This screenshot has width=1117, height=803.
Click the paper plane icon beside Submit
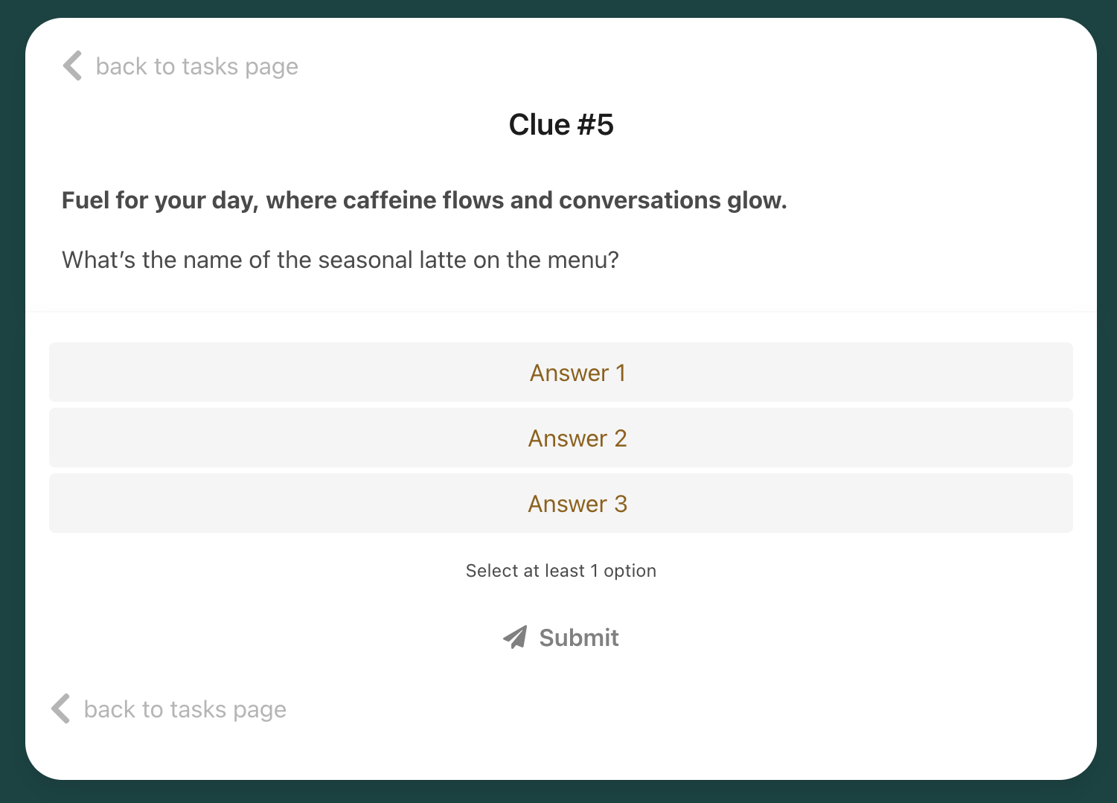(x=515, y=637)
